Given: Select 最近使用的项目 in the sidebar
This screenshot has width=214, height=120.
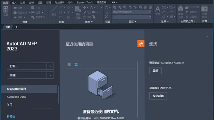Looking at the screenshot, I should pos(29,89).
